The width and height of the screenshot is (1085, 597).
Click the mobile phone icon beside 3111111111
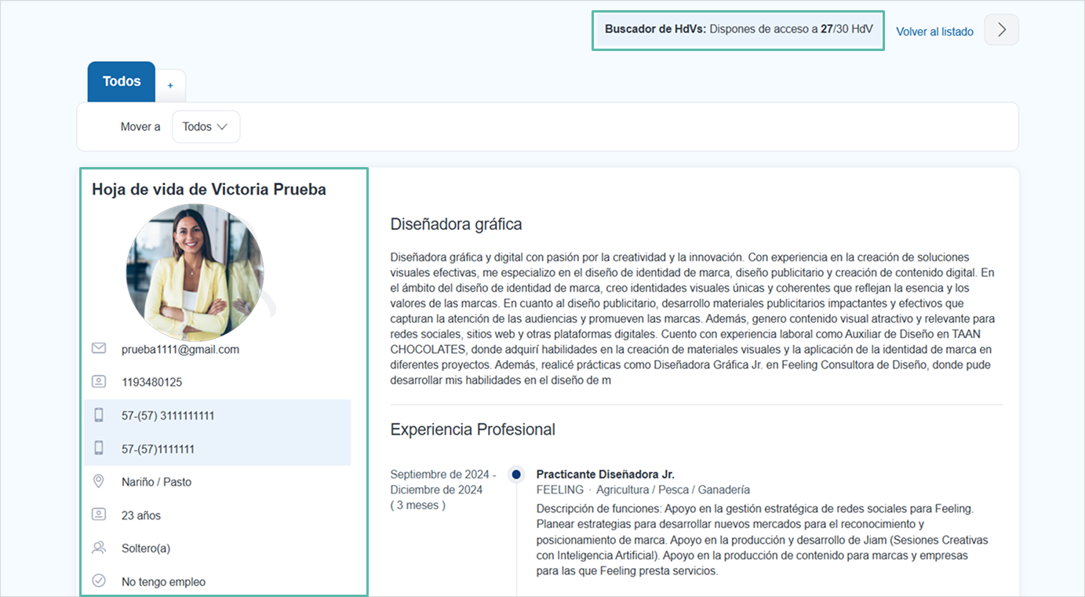coord(99,416)
